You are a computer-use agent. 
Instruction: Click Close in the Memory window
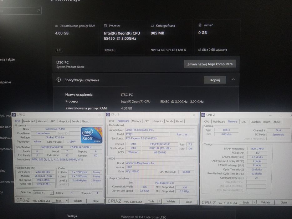(x=284, y=202)
